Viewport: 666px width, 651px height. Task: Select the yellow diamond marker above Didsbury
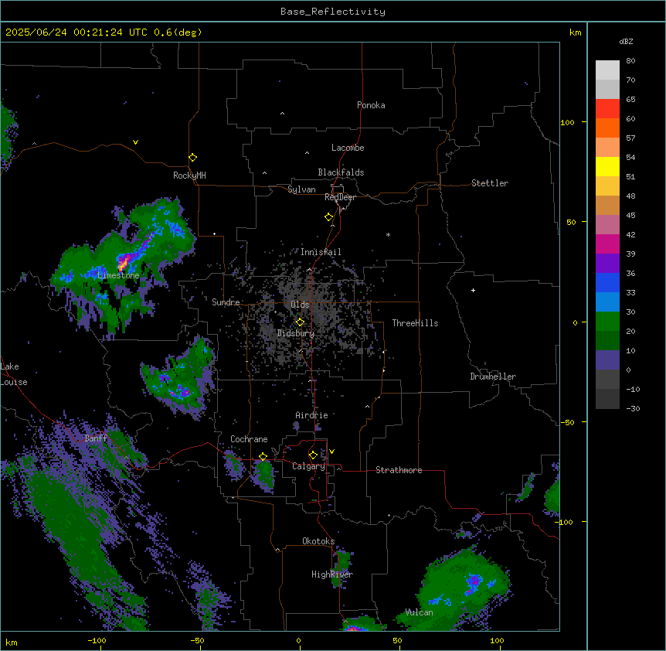click(300, 322)
